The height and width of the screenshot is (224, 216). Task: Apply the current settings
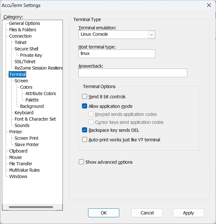[x=189, y=213]
